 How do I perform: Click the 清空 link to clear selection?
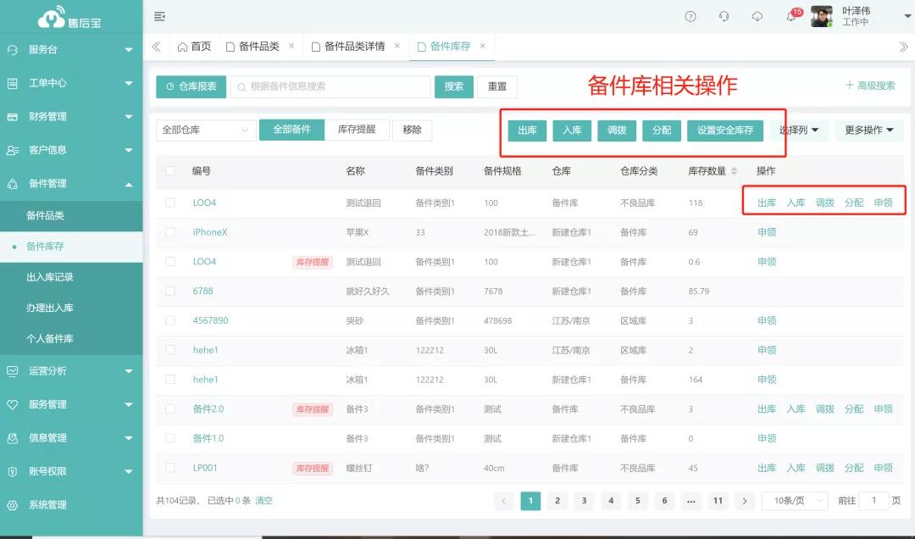pyautogui.click(x=264, y=501)
